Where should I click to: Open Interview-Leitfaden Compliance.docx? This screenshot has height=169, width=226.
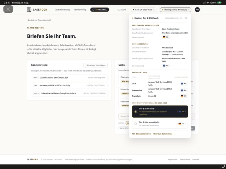(69, 93)
